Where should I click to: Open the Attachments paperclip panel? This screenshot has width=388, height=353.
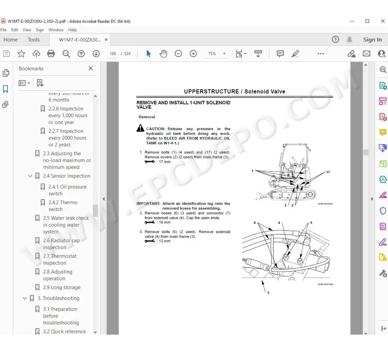(6, 104)
